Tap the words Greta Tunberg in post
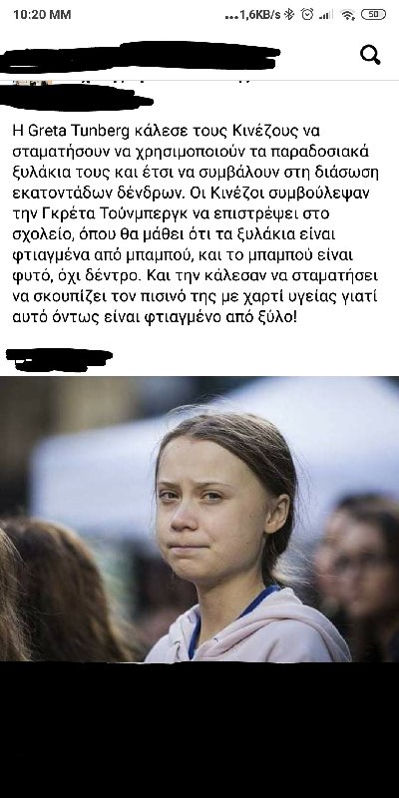 click(x=80, y=131)
